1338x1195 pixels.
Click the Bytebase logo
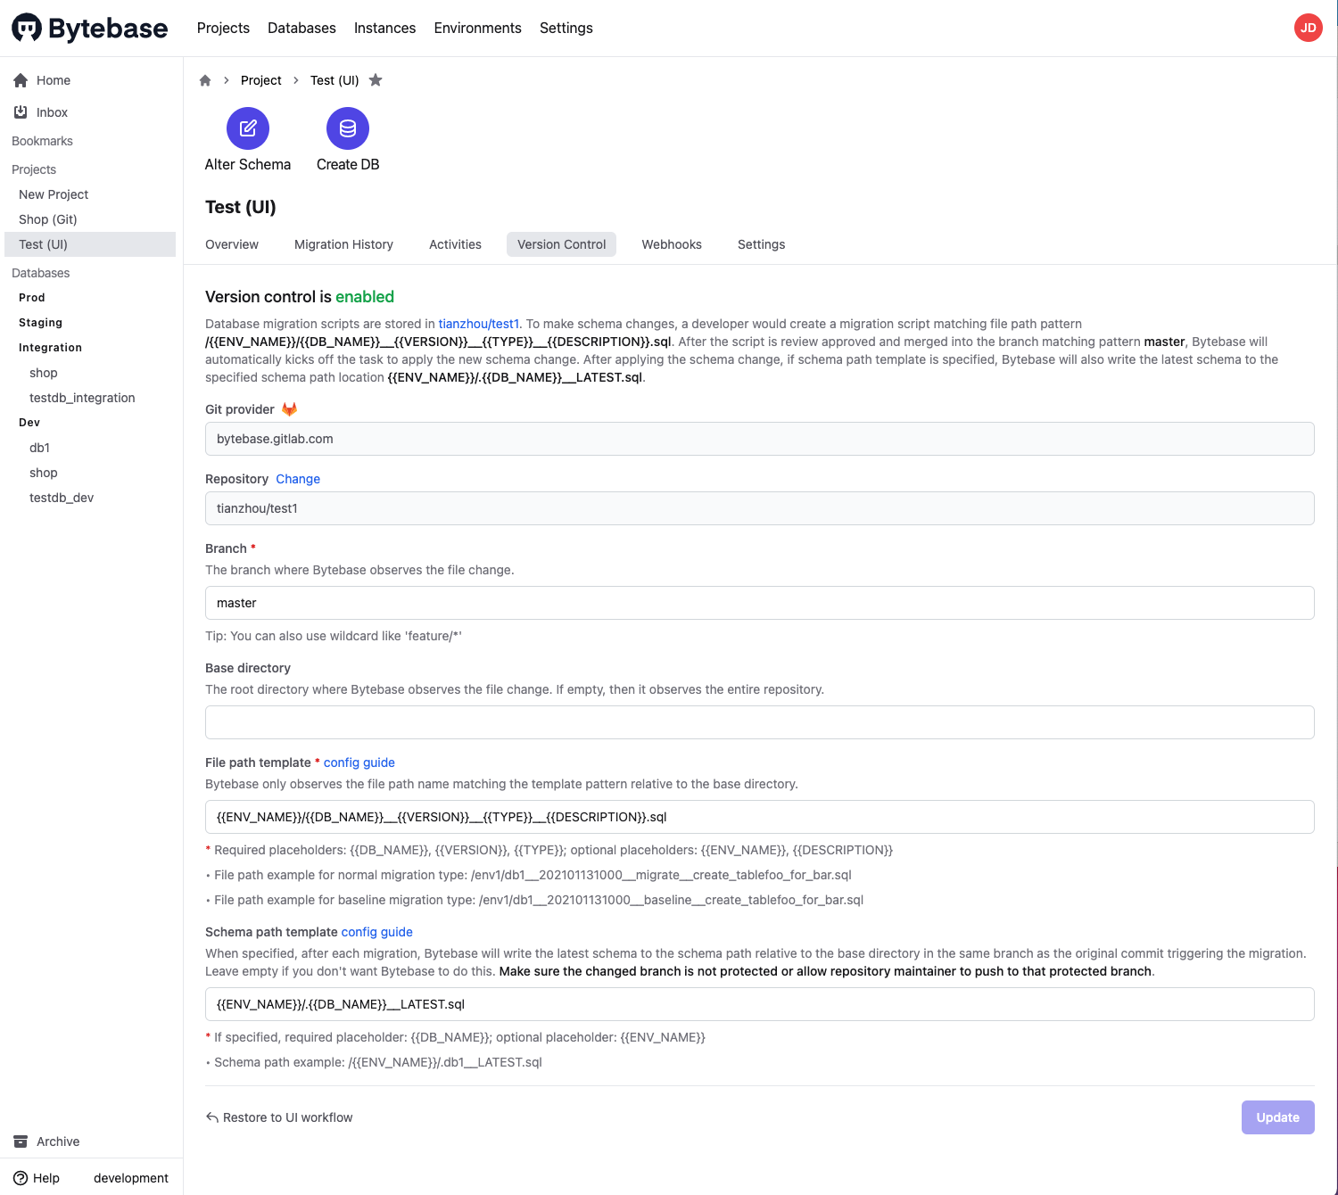coord(89,28)
